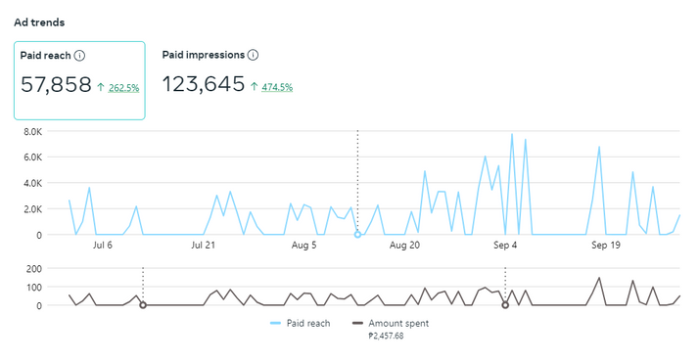Click the blue circle marker on reach chart

click(357, 235)
